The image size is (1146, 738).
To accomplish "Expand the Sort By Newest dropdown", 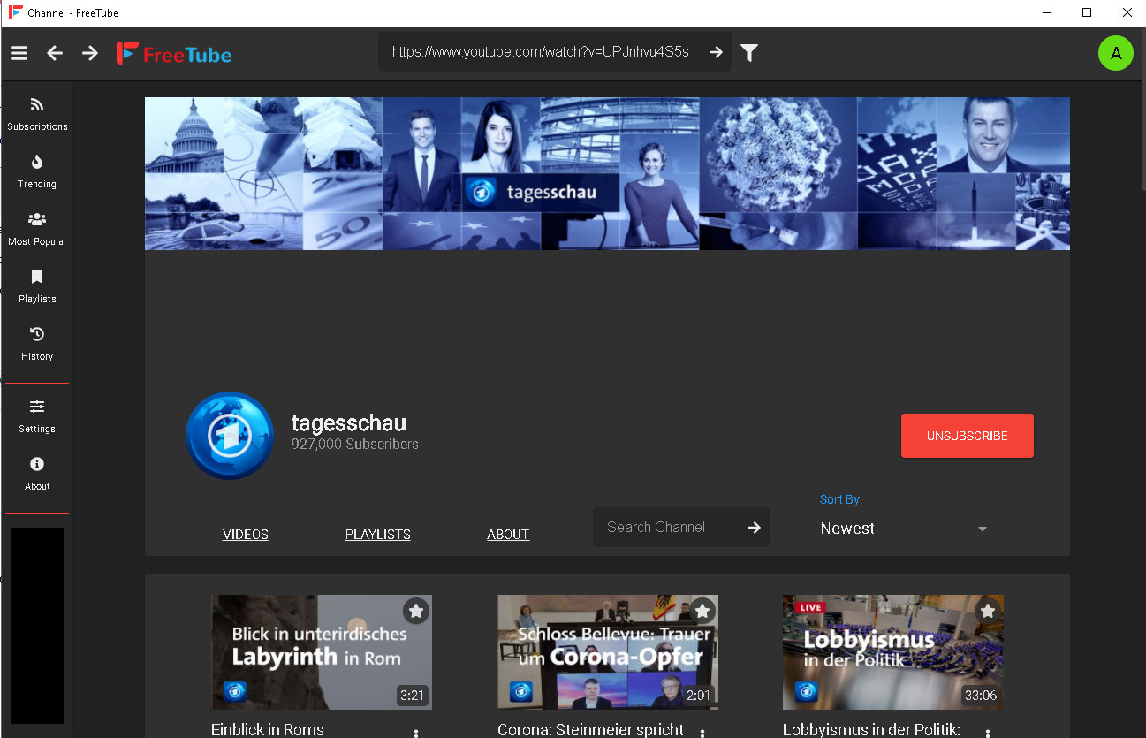I will [x=903, y=529].
